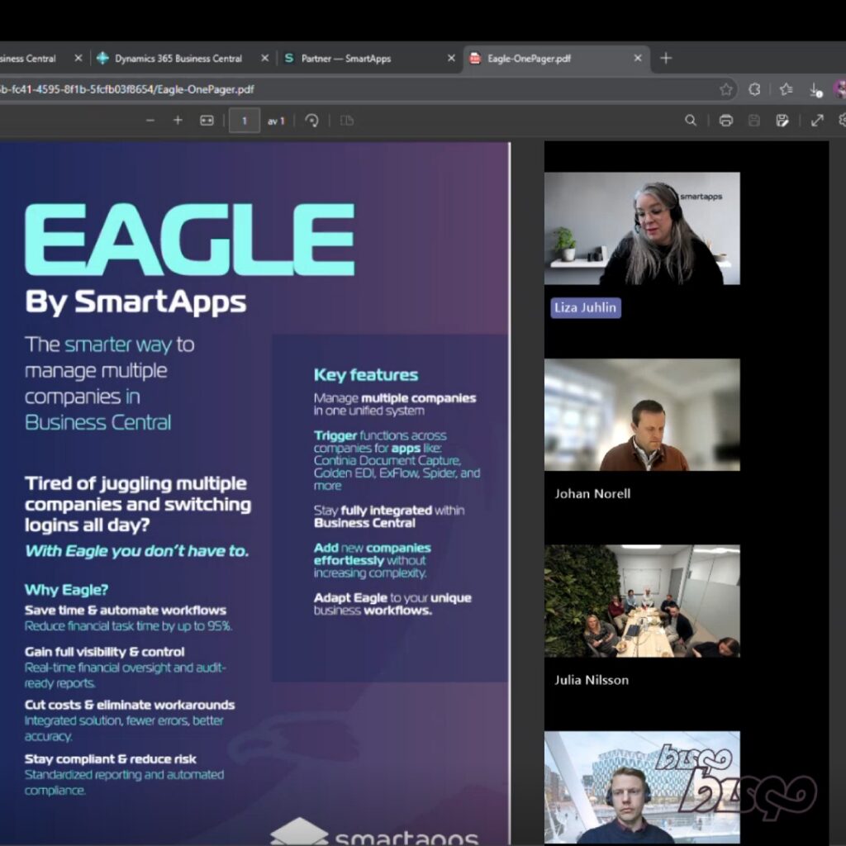Open a new browser tab
Viewport: 846px width, 846px height.
[x=666, y=58]
